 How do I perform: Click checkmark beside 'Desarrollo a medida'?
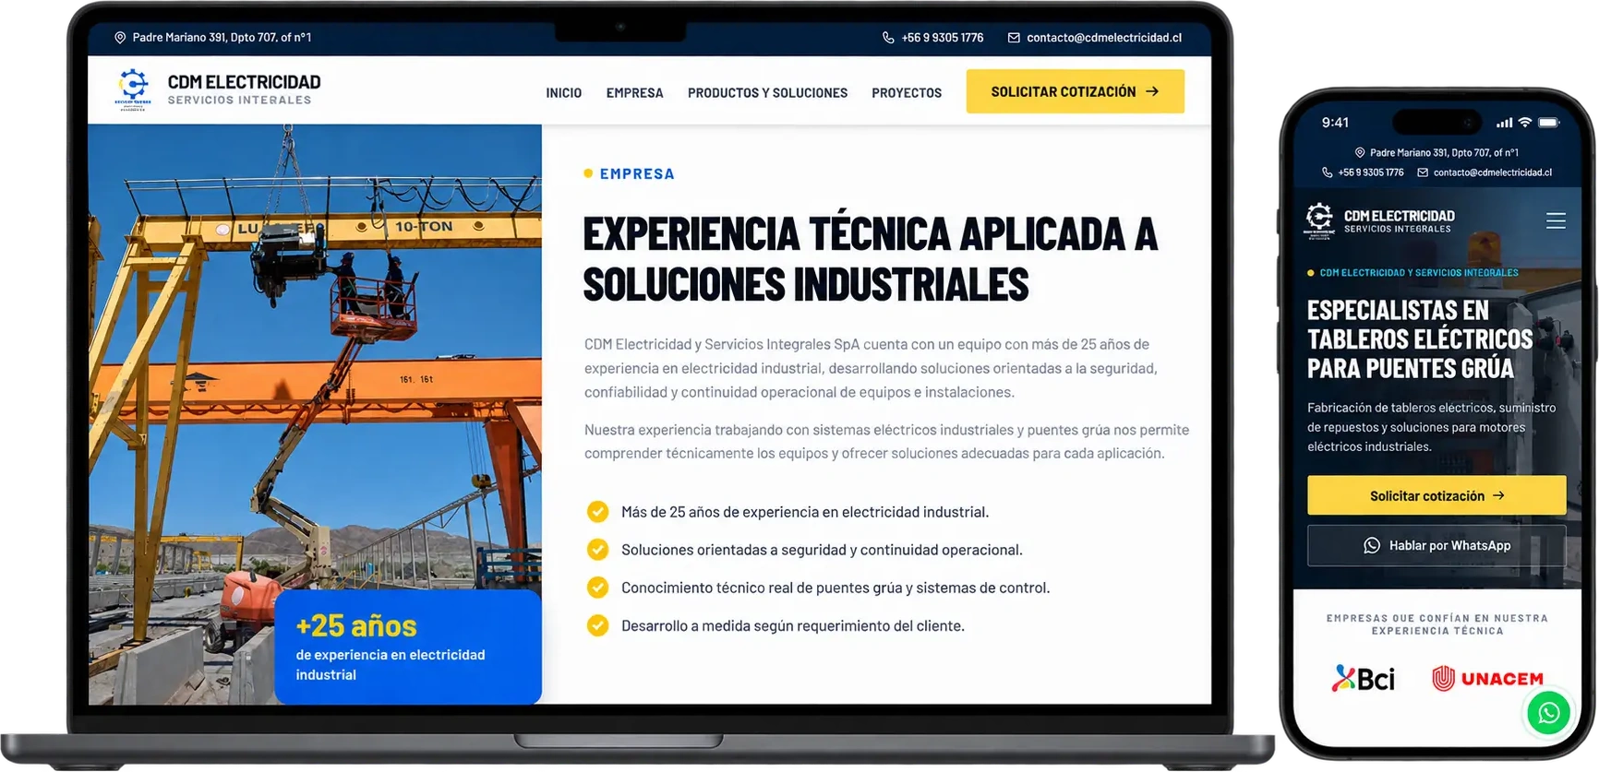(x=597, y=625)
